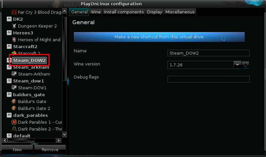266x157 pixels.
Task: Click the drive list scroll down arrow
Action: [x=65, y=135]
